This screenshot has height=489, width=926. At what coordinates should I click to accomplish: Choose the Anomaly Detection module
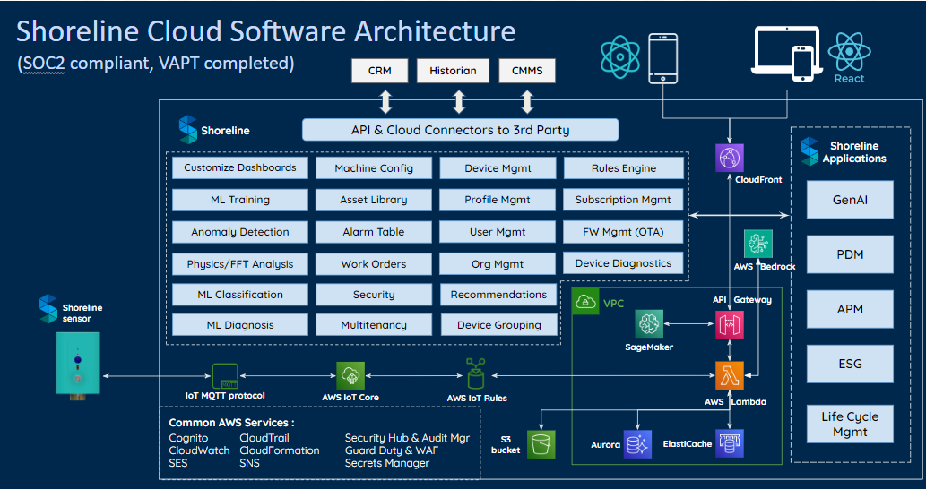coord(239,232)
